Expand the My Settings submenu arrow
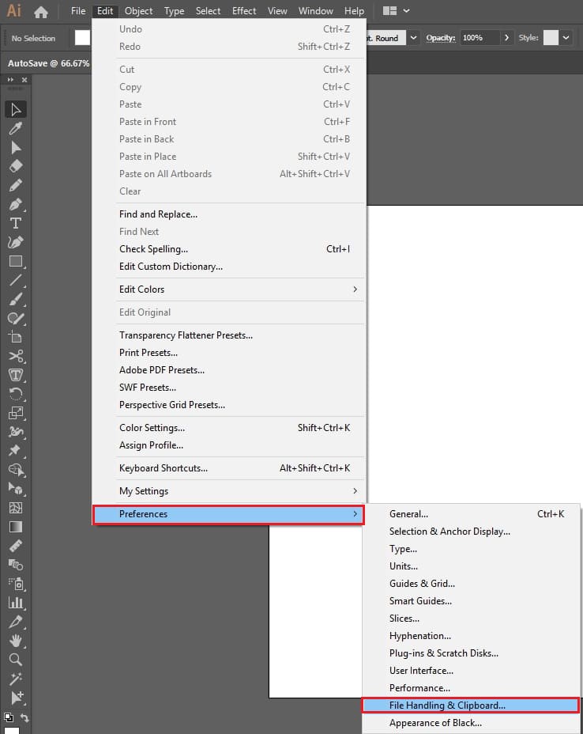This screenshot has width=583, height=734. point(355,491)
